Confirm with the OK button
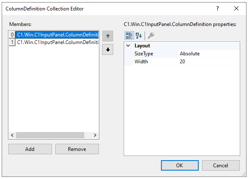249x179 pixels. 179,165
